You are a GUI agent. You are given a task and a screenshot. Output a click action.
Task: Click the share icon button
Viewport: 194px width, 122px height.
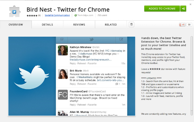coord(183,8)
